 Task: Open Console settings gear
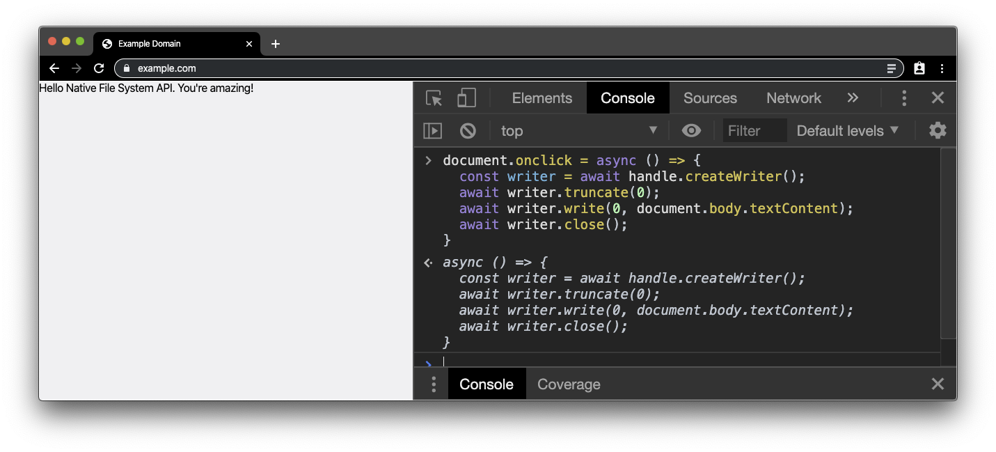click(938, 130)
